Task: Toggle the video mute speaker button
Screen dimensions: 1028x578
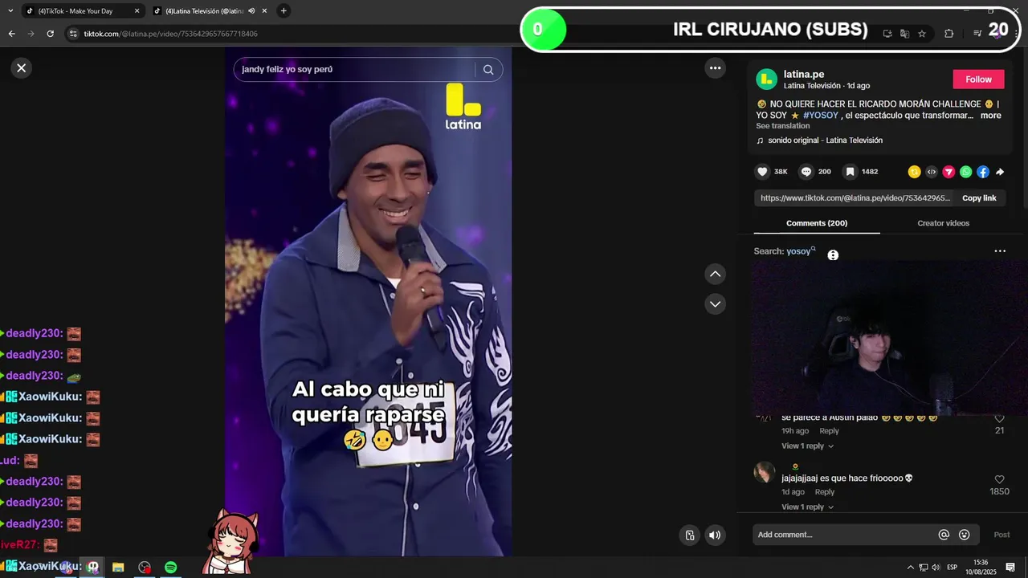Action: coord(715,535)
